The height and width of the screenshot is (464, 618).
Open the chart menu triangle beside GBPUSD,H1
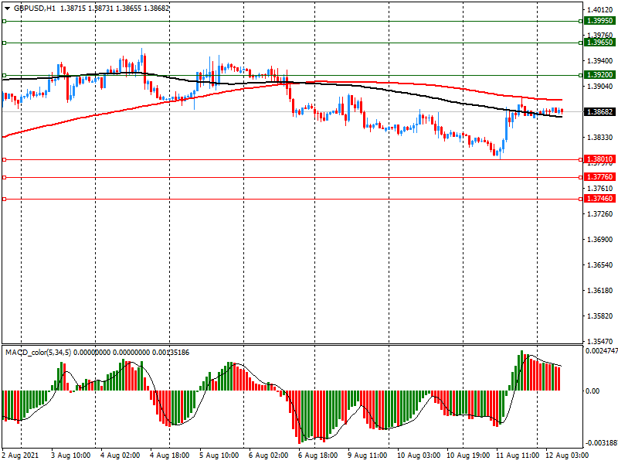(x=7, y=9)
